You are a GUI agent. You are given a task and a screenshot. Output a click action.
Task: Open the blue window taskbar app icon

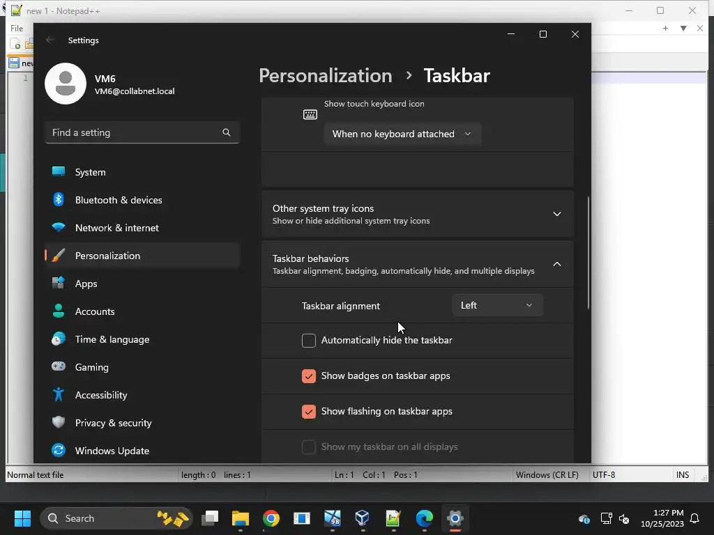[301, 518]
